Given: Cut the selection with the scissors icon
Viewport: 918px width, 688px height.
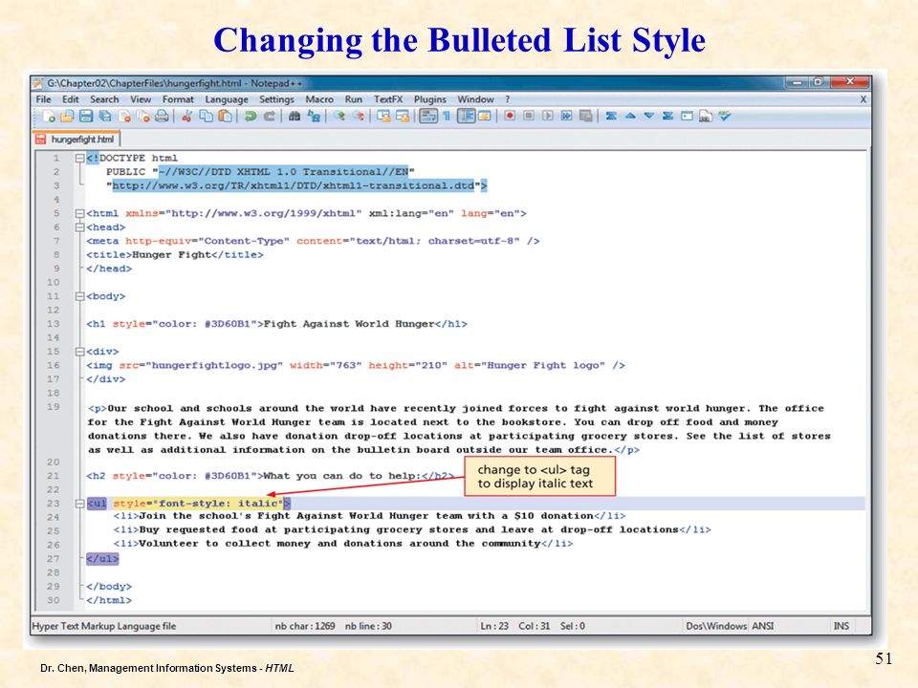Looking at the screenshot, I should (186, 117).
